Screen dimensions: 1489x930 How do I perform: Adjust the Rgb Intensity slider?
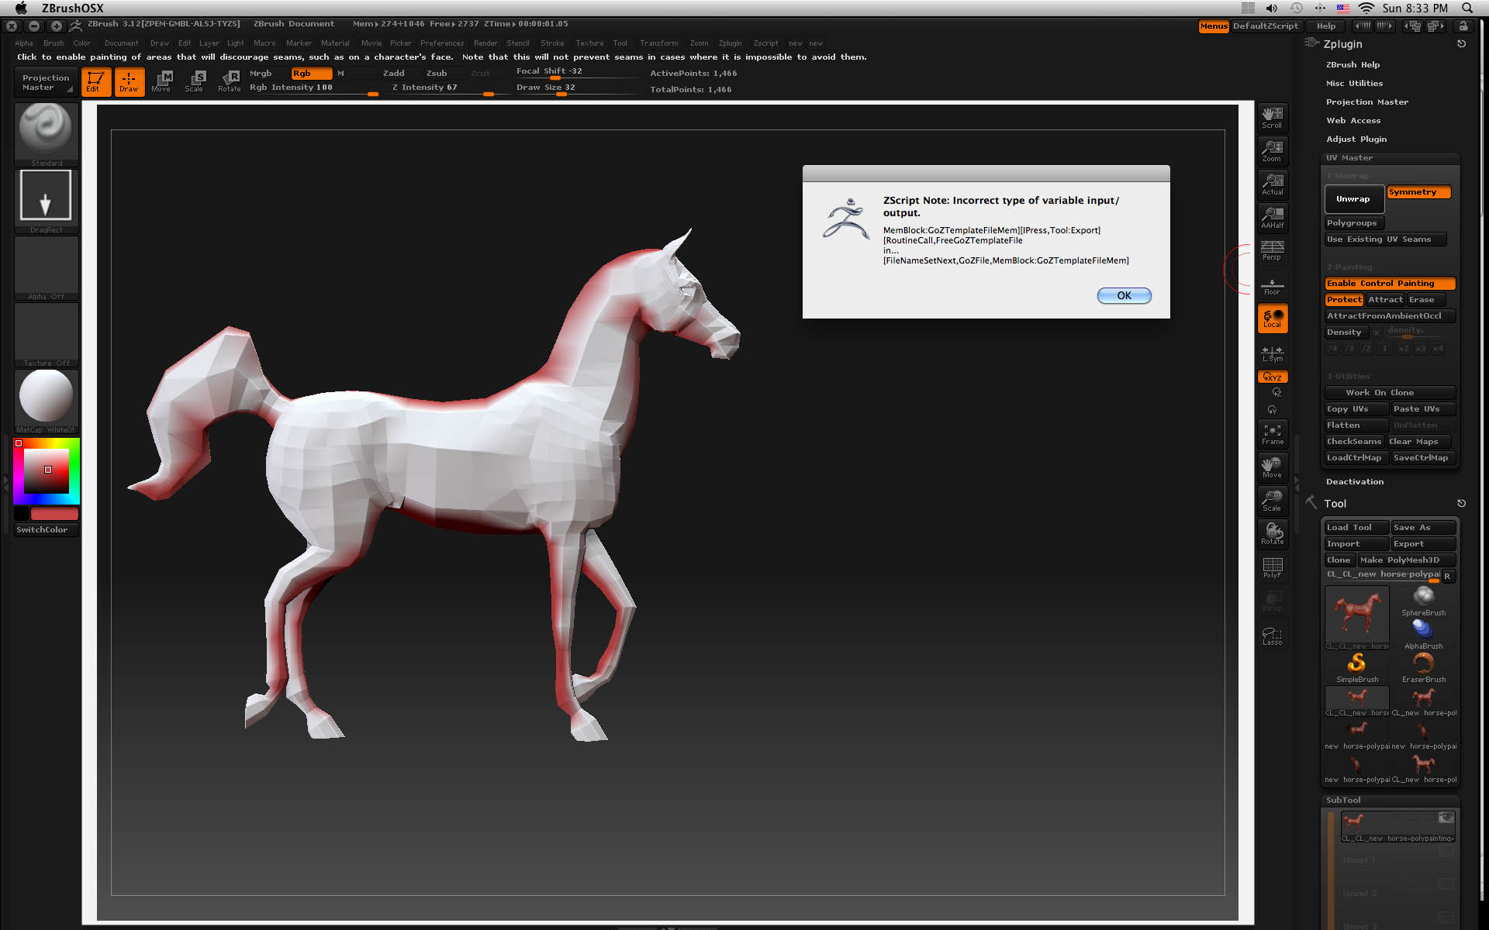pyautogui.click(x=313, y=88)
